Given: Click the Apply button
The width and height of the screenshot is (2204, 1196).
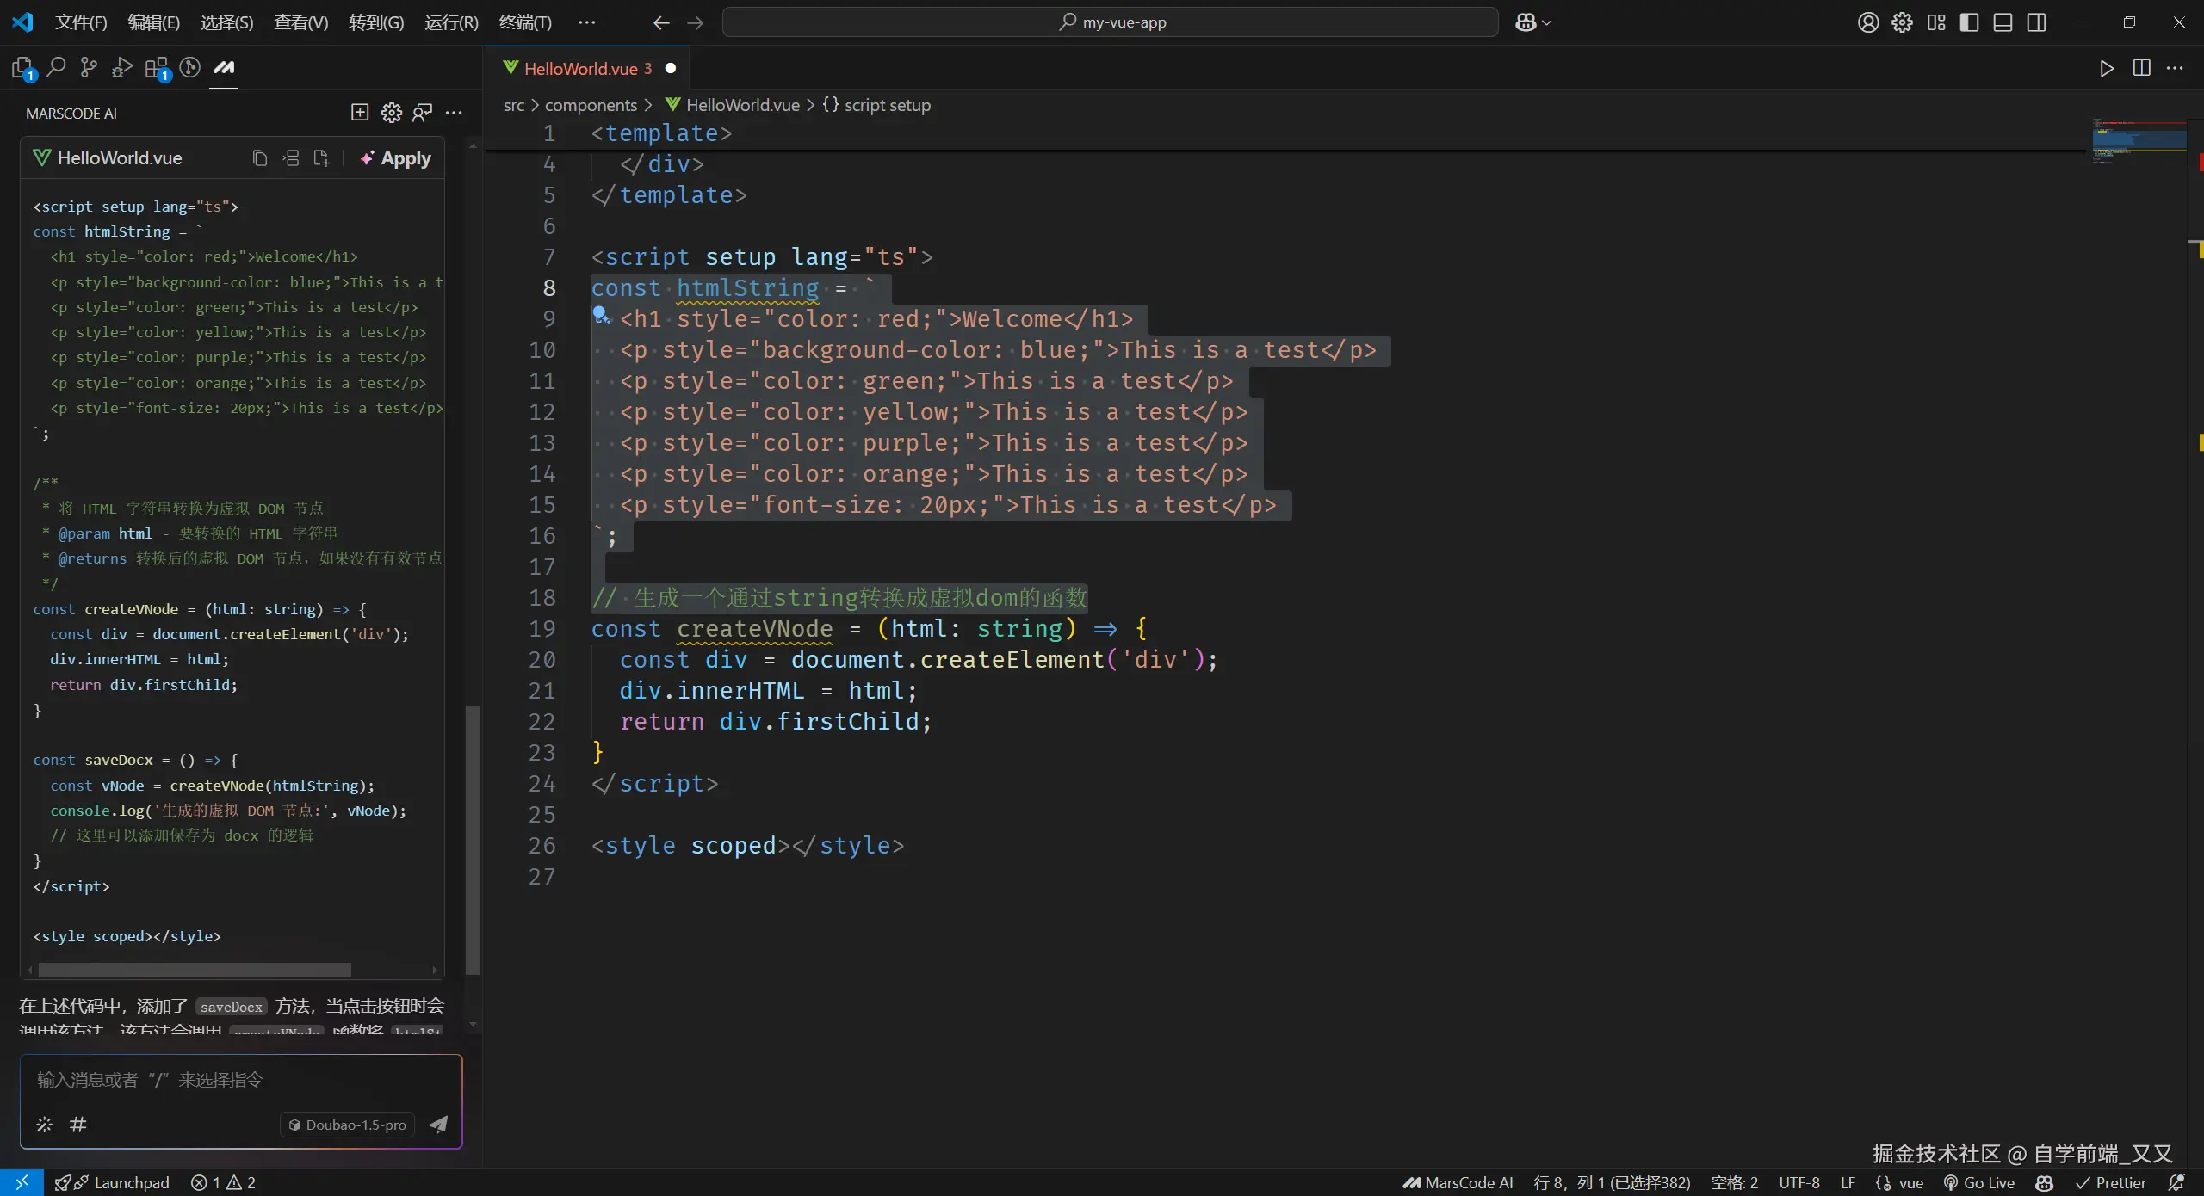Looking at the screenshot, I should tap(395, 158).
